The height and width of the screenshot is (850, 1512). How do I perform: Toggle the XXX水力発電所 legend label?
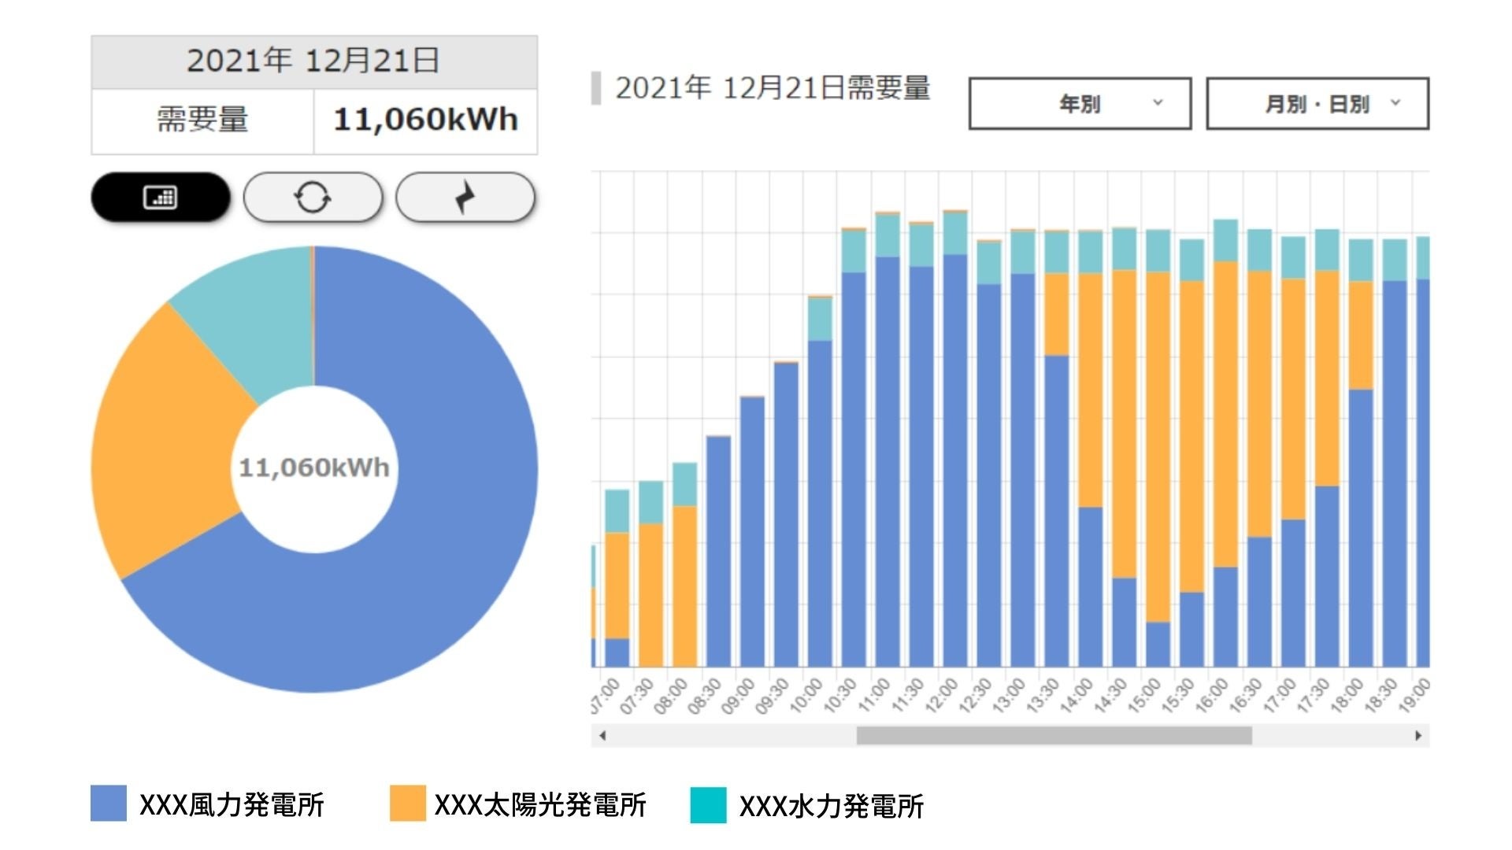(831, 806)
